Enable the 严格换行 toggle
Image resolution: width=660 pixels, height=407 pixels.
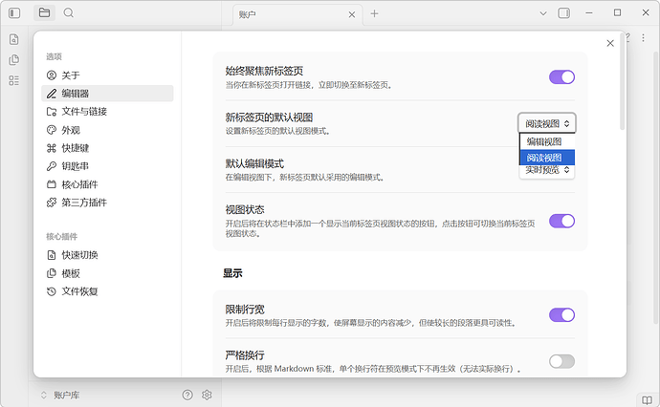click(561, 361)
